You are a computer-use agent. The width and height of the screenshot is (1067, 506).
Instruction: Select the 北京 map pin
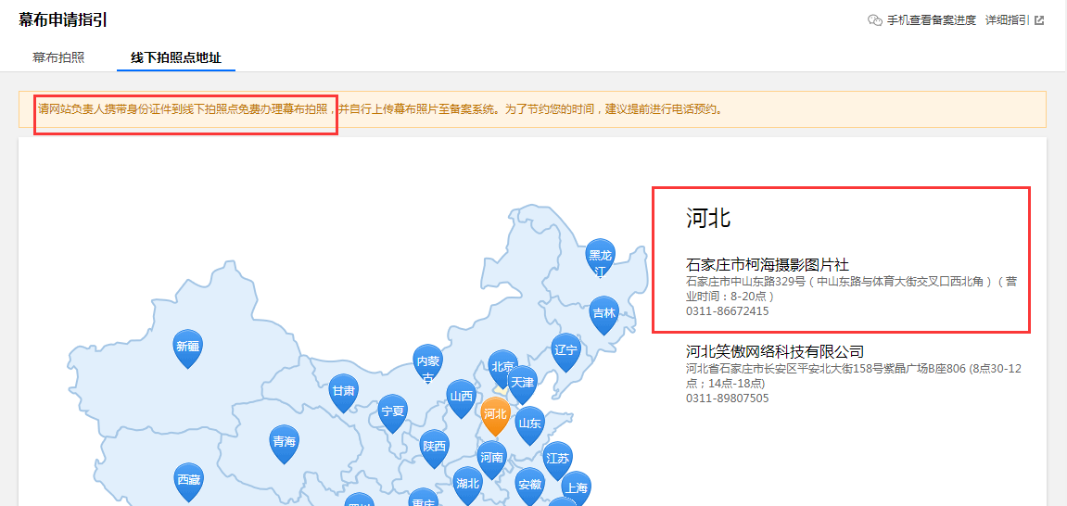[x=502, y=367]
